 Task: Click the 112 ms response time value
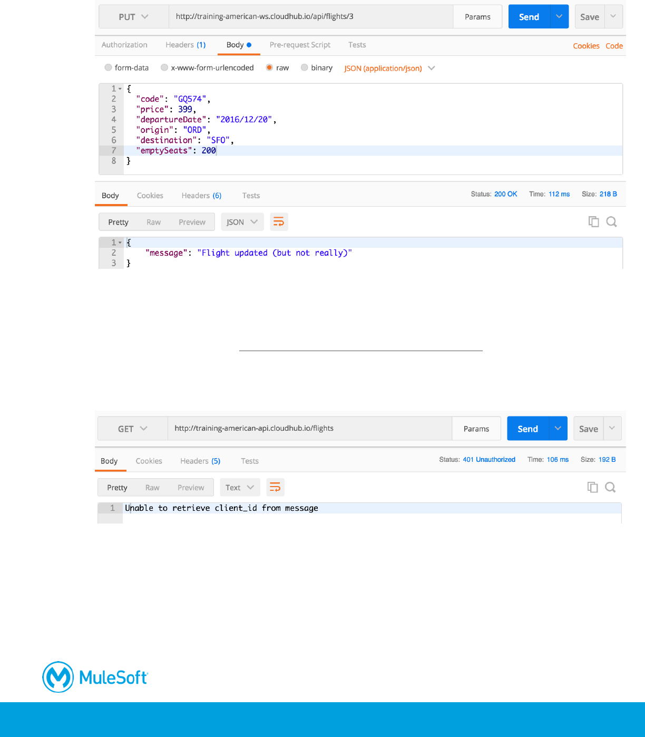coord(559,194)
